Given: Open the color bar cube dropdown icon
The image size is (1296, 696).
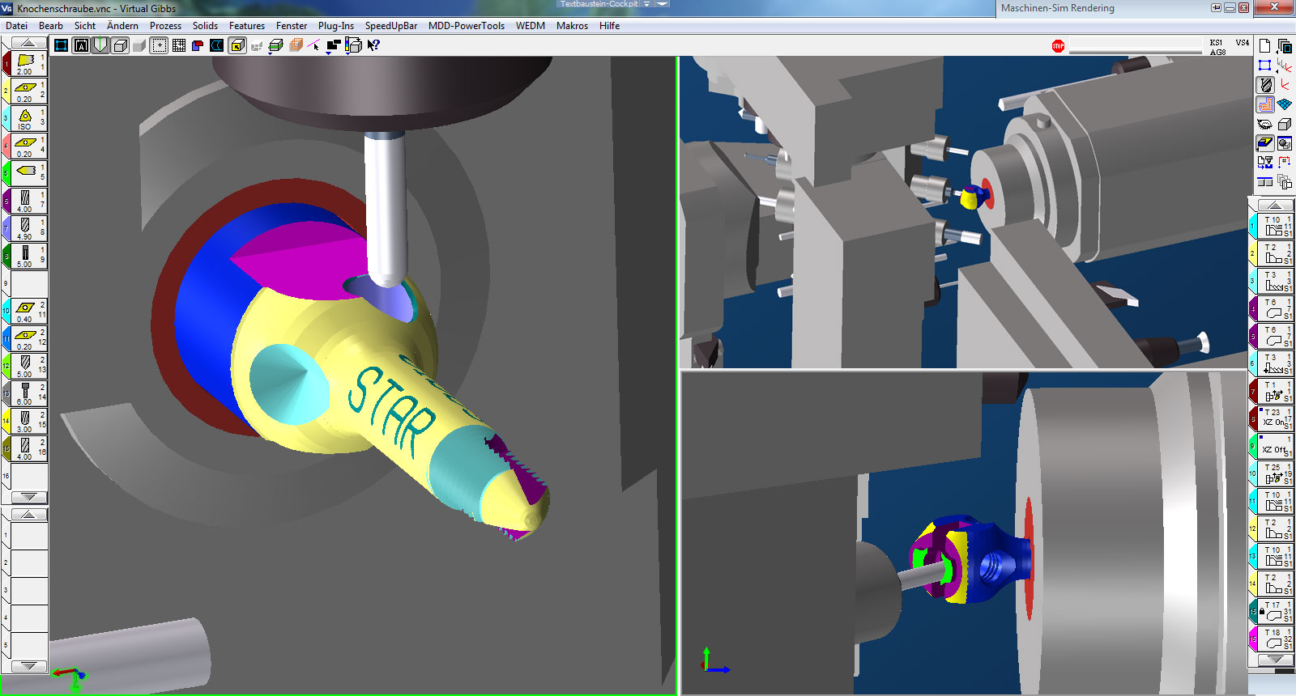Looking at the screenshot, I should tap(353, 46).
